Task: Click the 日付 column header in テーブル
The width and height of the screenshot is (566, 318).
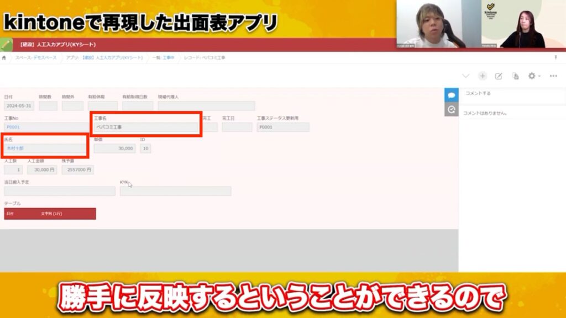Action: 10,214
